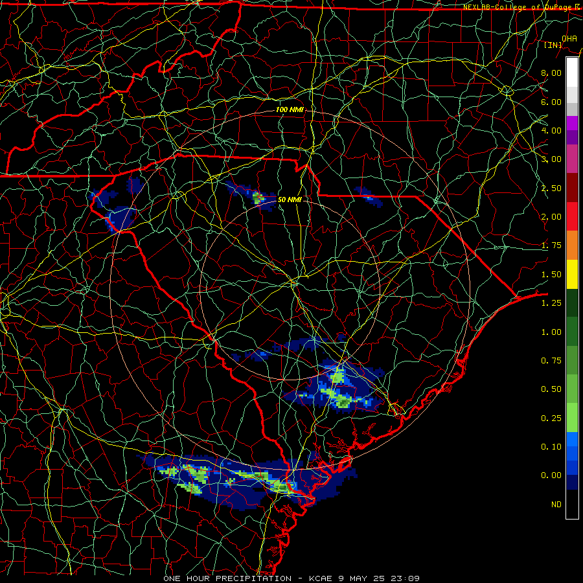Click the '1.75' legend value

pos(551,246)
